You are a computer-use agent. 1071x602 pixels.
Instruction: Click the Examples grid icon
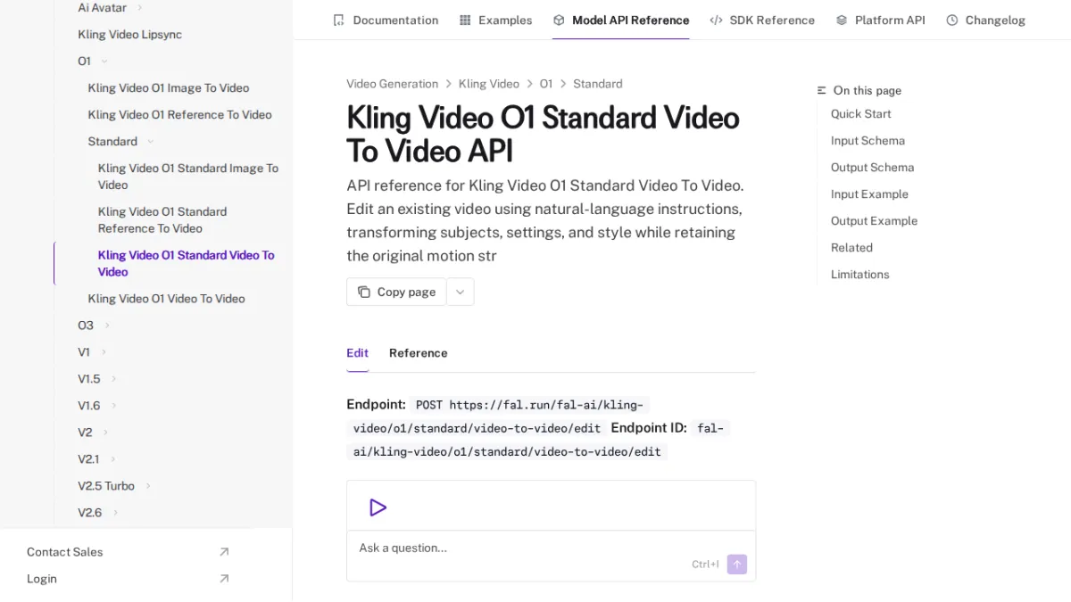465,20
